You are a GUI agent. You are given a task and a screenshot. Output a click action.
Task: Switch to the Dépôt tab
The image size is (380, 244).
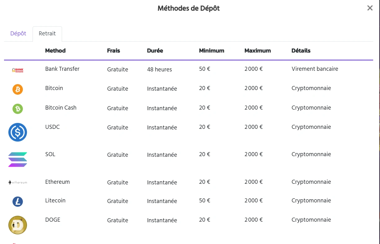(18, 34)
